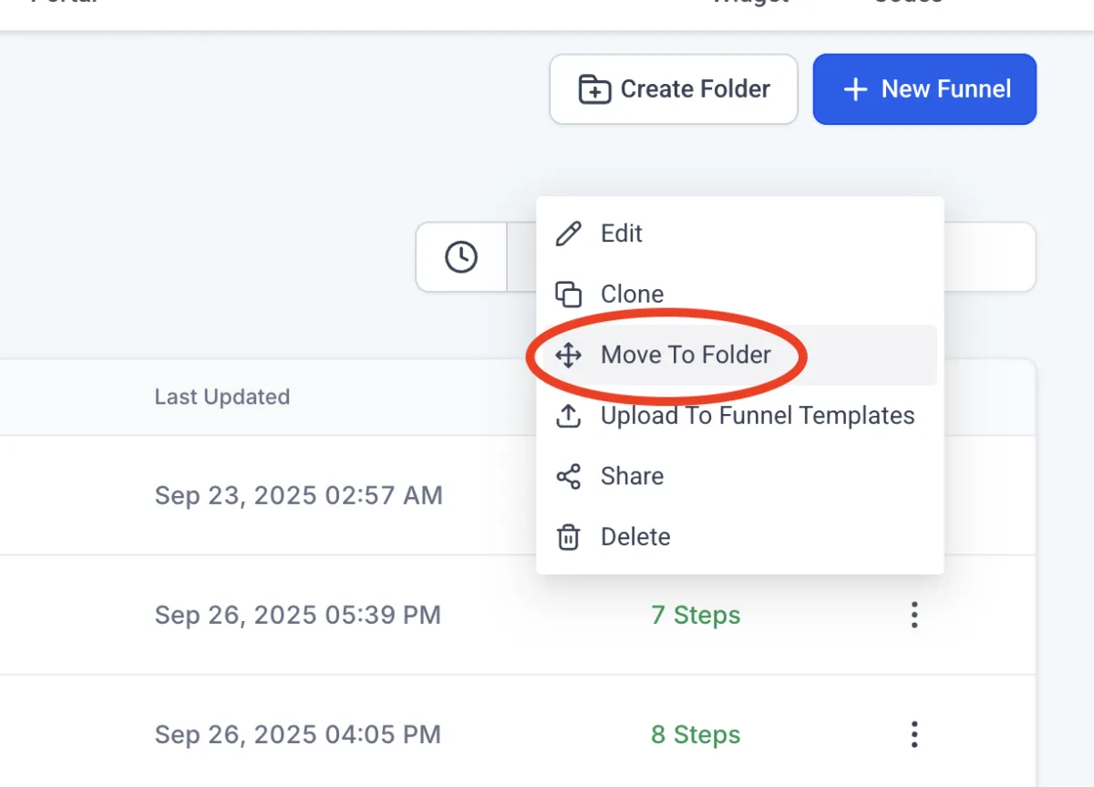Open three-dot menu for 8 Steps funnel
Viewport: 1094px width, 787px height.
click(913, 734)
